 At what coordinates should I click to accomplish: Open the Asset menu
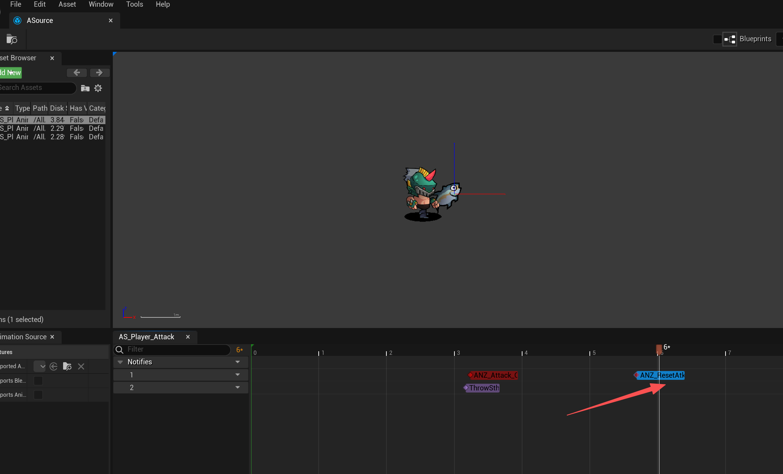click(67, 4)
